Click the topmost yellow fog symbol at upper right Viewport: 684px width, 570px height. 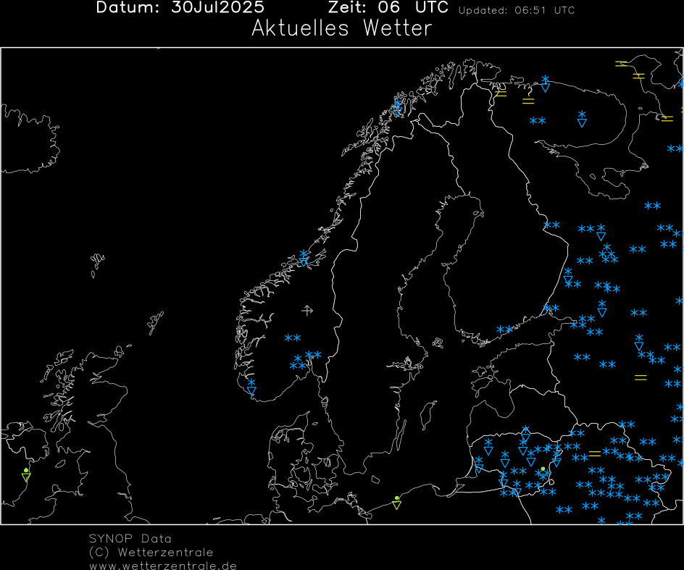click(x=621, y=64)
